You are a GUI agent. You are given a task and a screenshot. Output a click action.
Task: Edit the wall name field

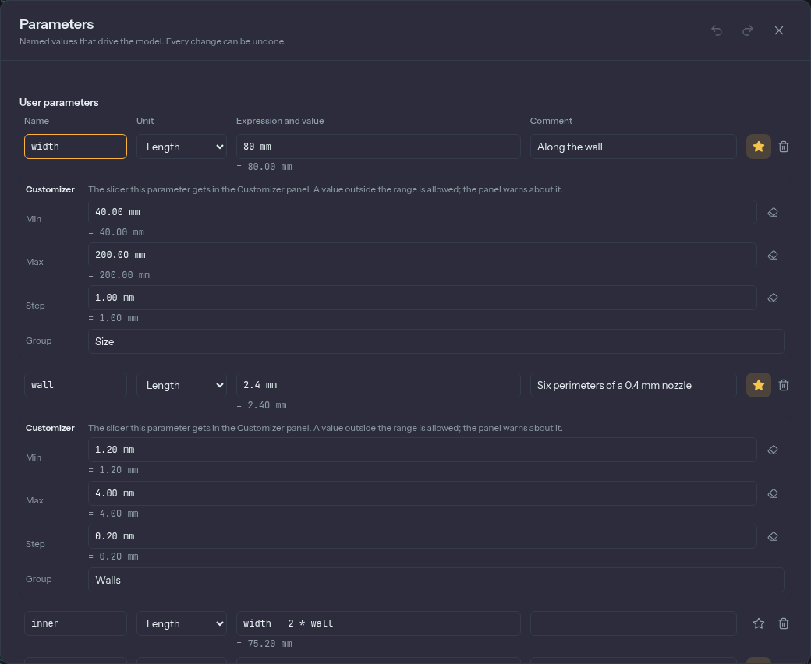click(x=76, y=385)
